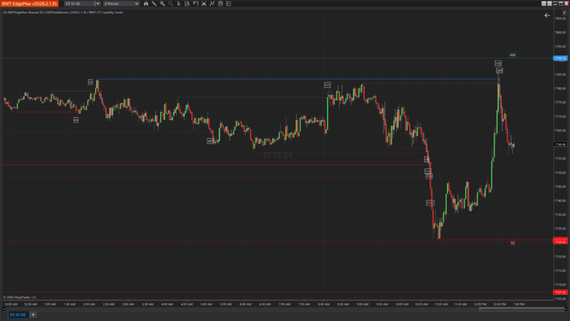570x321 pixels.
Task: Click the © 2026 NinjaTrader, LLC text
Action: (x=20, y=297)
